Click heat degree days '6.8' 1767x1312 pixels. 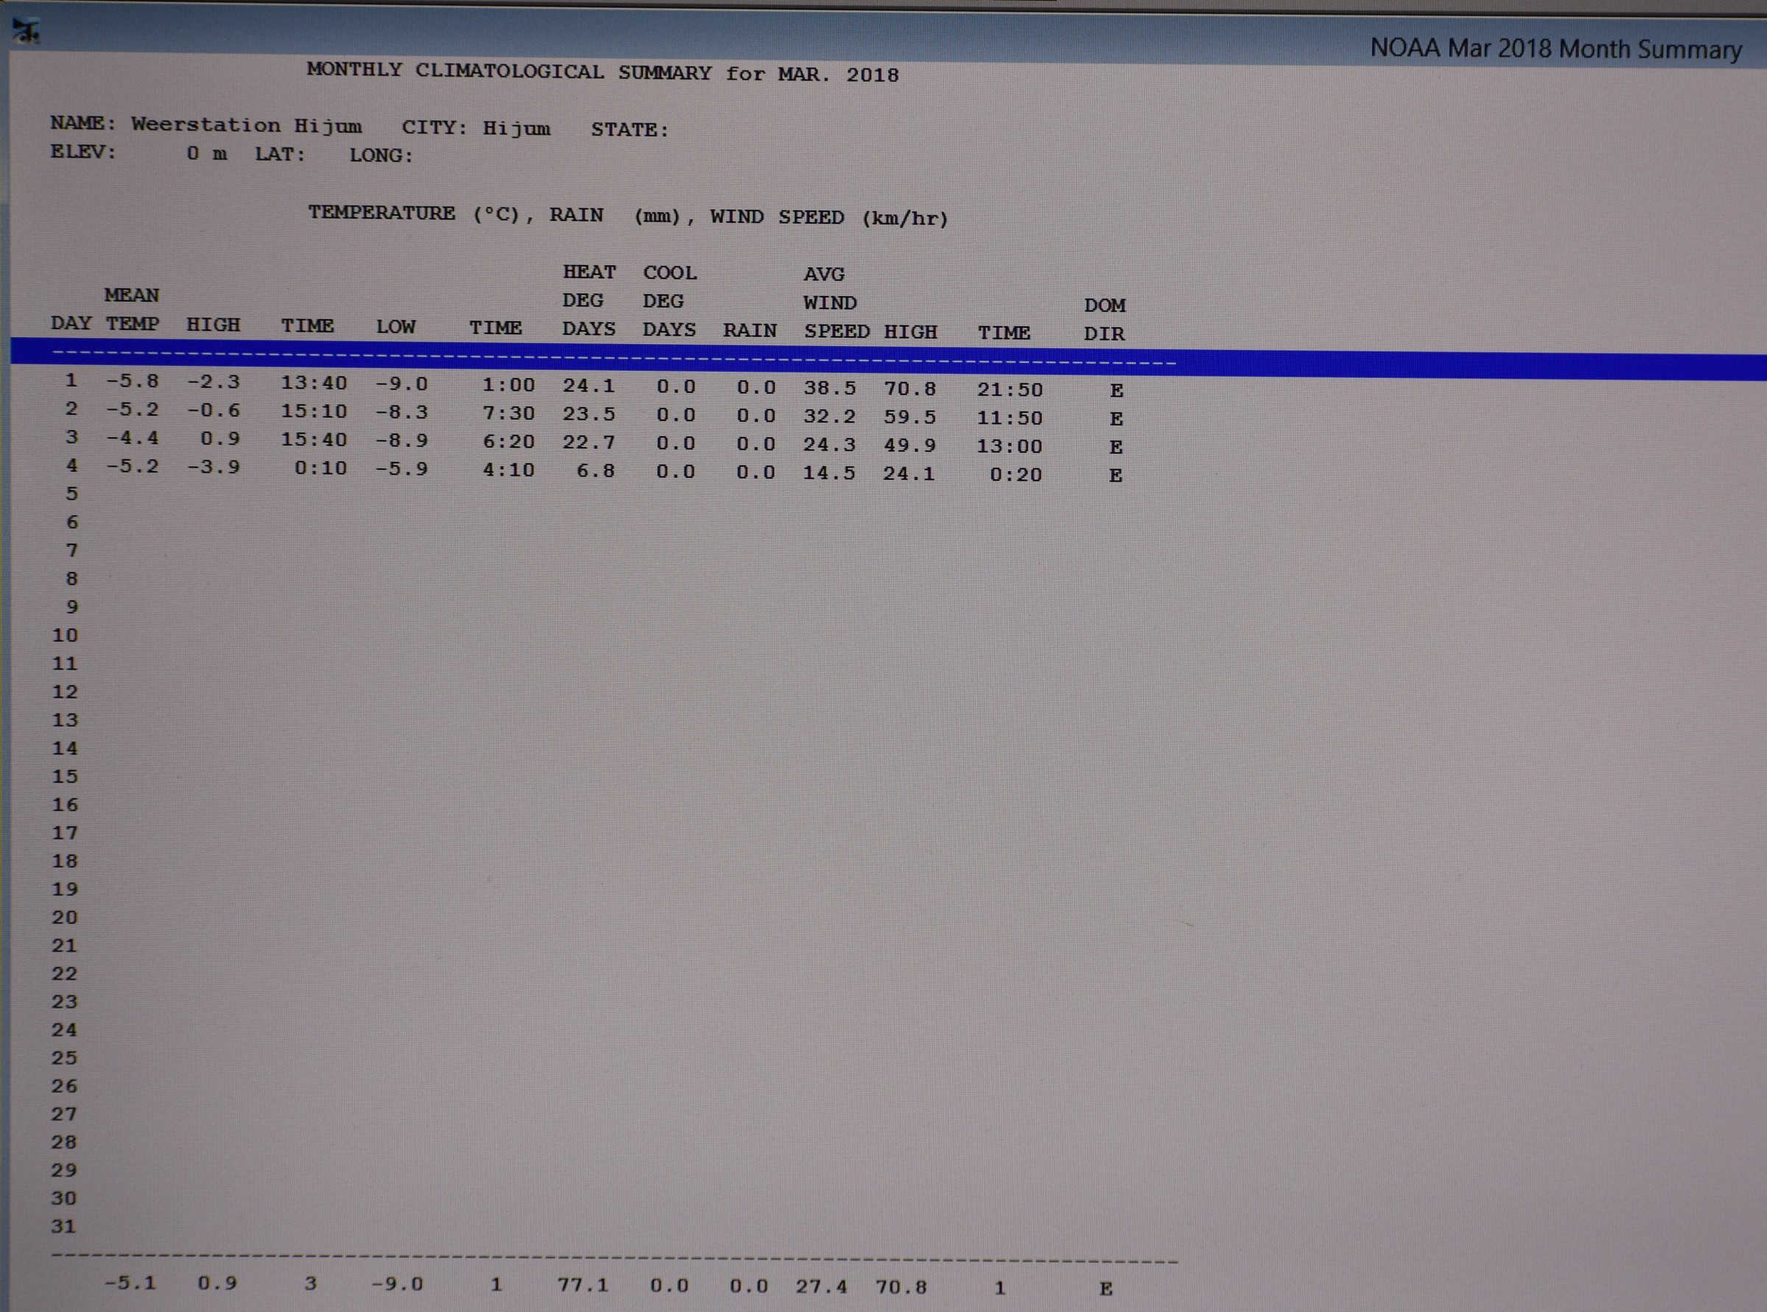[x=596, y=471]
